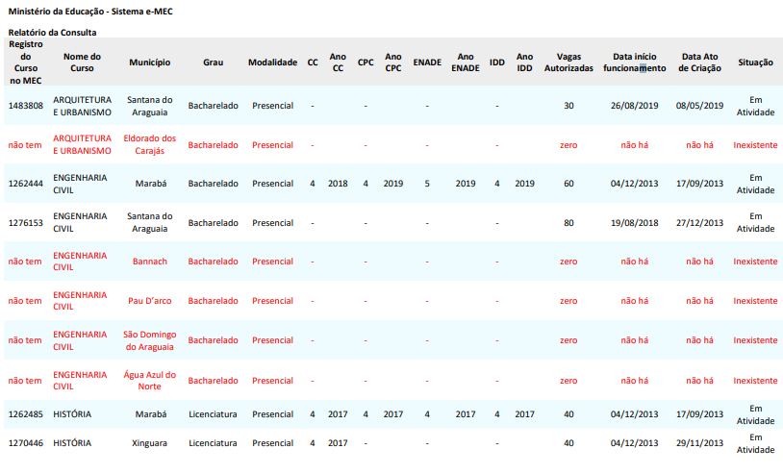Click the Modalidade column header
783x474 pixels.
(x=272, y=62)
